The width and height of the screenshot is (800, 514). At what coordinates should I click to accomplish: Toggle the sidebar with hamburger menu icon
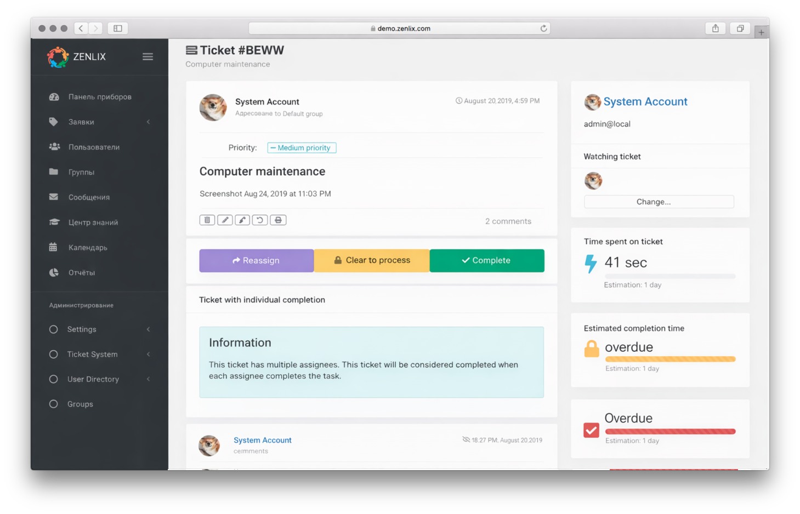[x=147, y=56]
